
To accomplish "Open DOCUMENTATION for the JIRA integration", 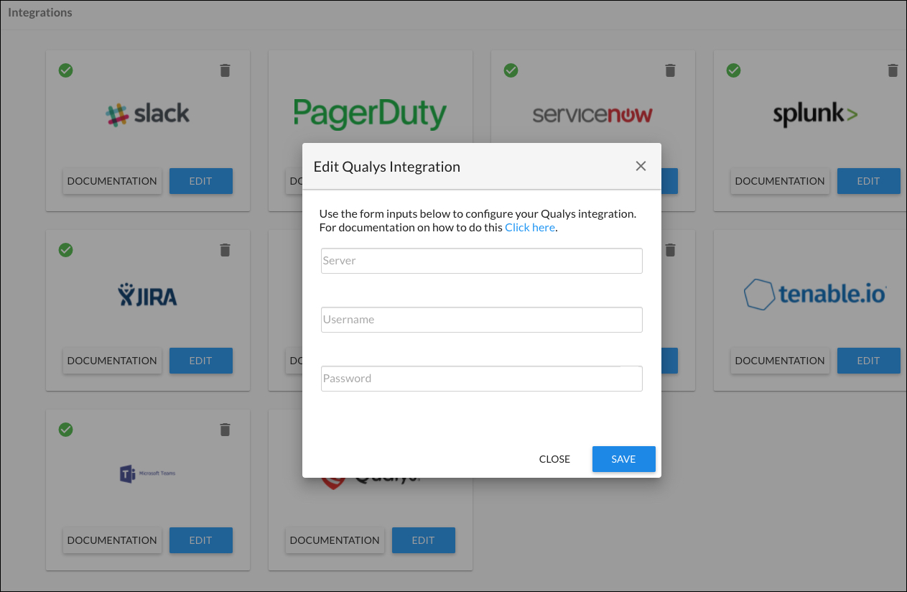I will tap(112, 361).
